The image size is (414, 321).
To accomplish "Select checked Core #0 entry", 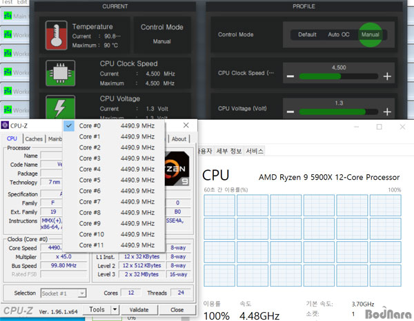I will [x=114, y=125].
